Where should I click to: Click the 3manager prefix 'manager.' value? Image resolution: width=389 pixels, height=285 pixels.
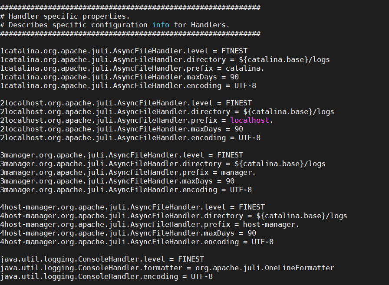238,173
